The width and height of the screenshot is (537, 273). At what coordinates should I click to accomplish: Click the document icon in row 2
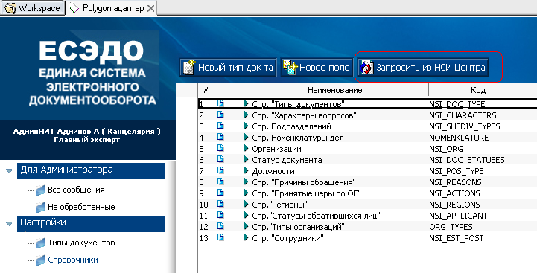pyautogui.click(x=220, y=115)
